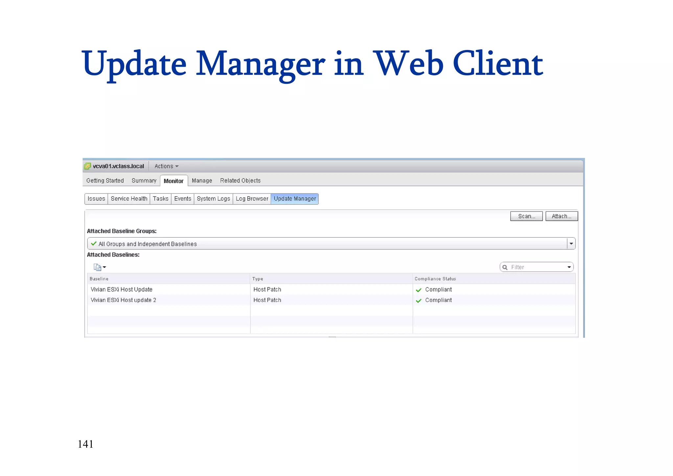The image size is (673, 476).
Task: Sort by the Baseline column header
Action: click(169, 279)
